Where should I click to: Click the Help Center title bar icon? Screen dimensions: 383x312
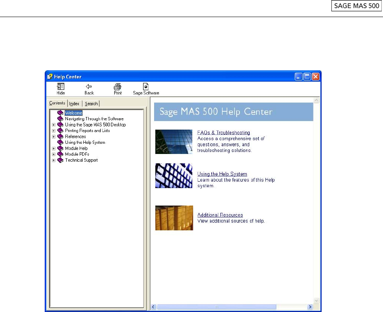50,77
